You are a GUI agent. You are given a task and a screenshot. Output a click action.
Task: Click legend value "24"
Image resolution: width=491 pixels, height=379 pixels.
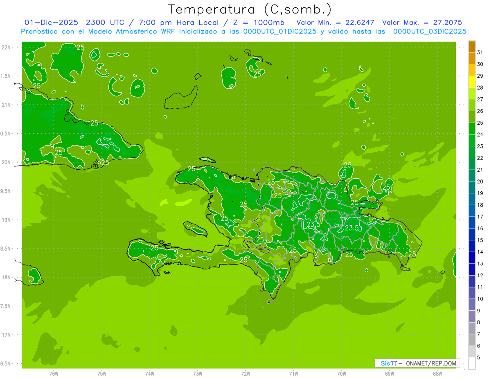coord(480,135)
